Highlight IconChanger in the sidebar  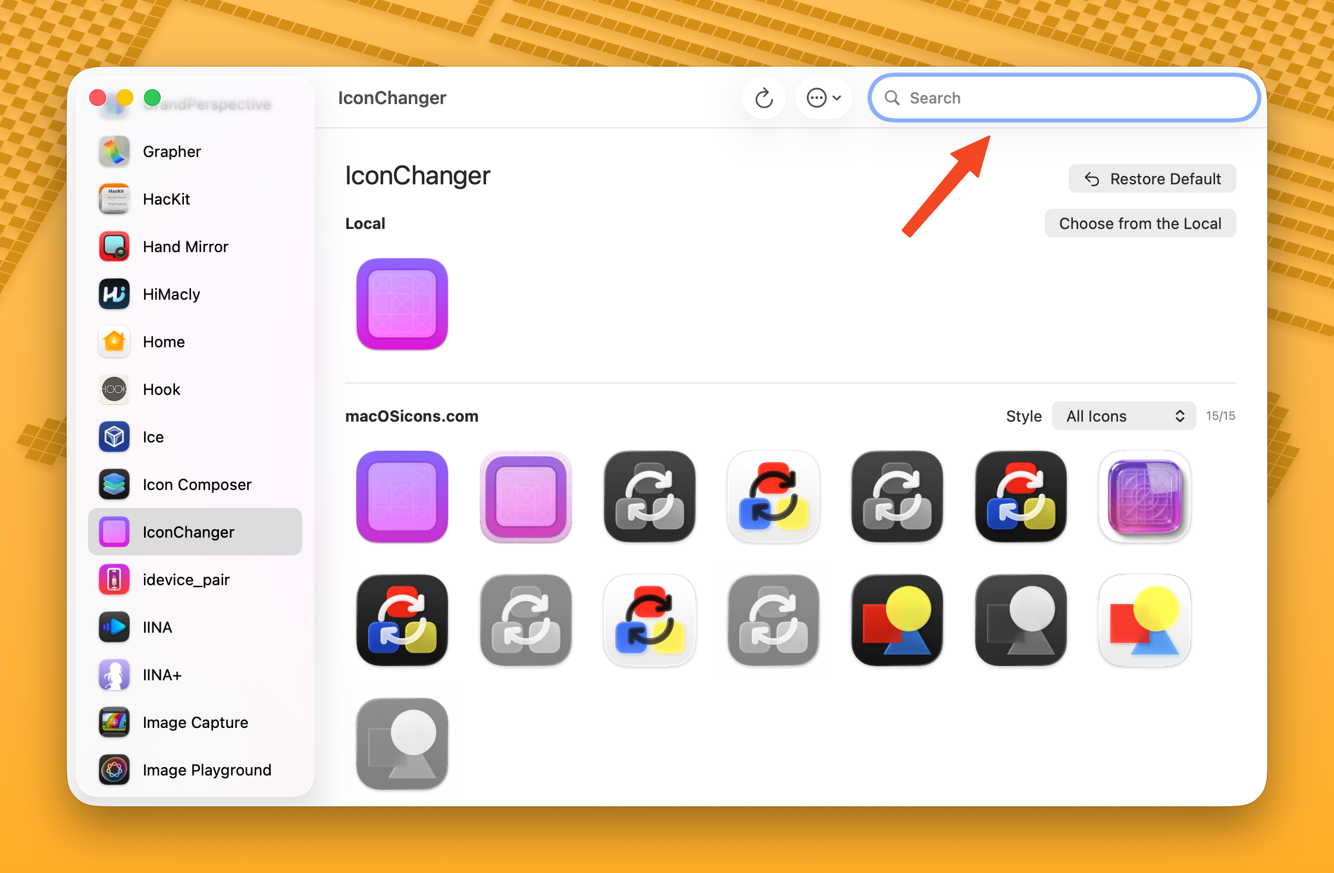pos(188,532)
